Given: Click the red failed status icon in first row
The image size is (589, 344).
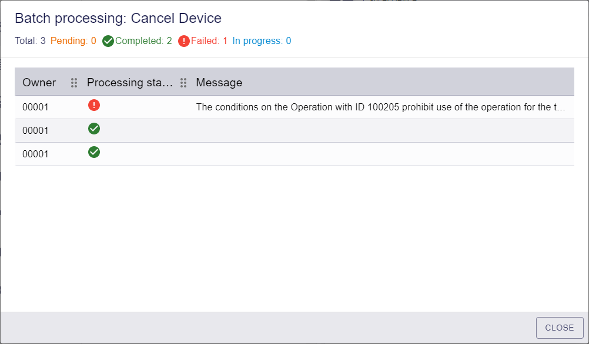Looking at the screenshot, I should [x=94, y=105].
